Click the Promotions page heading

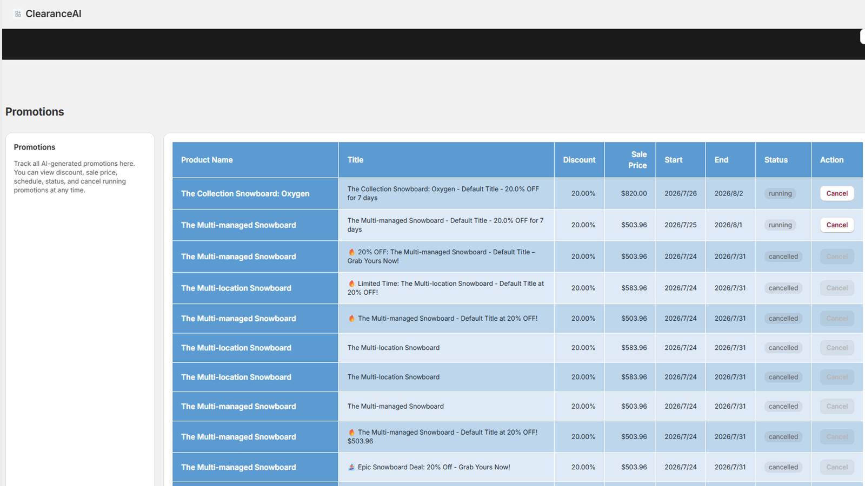click(35, 112)
